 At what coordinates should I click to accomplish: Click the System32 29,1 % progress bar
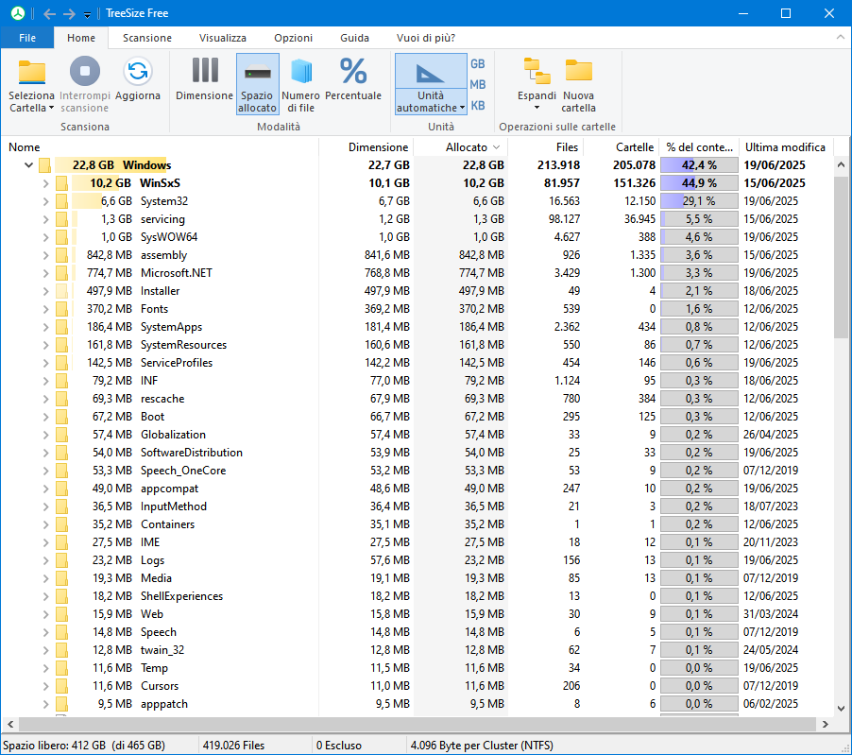point(699,201)
